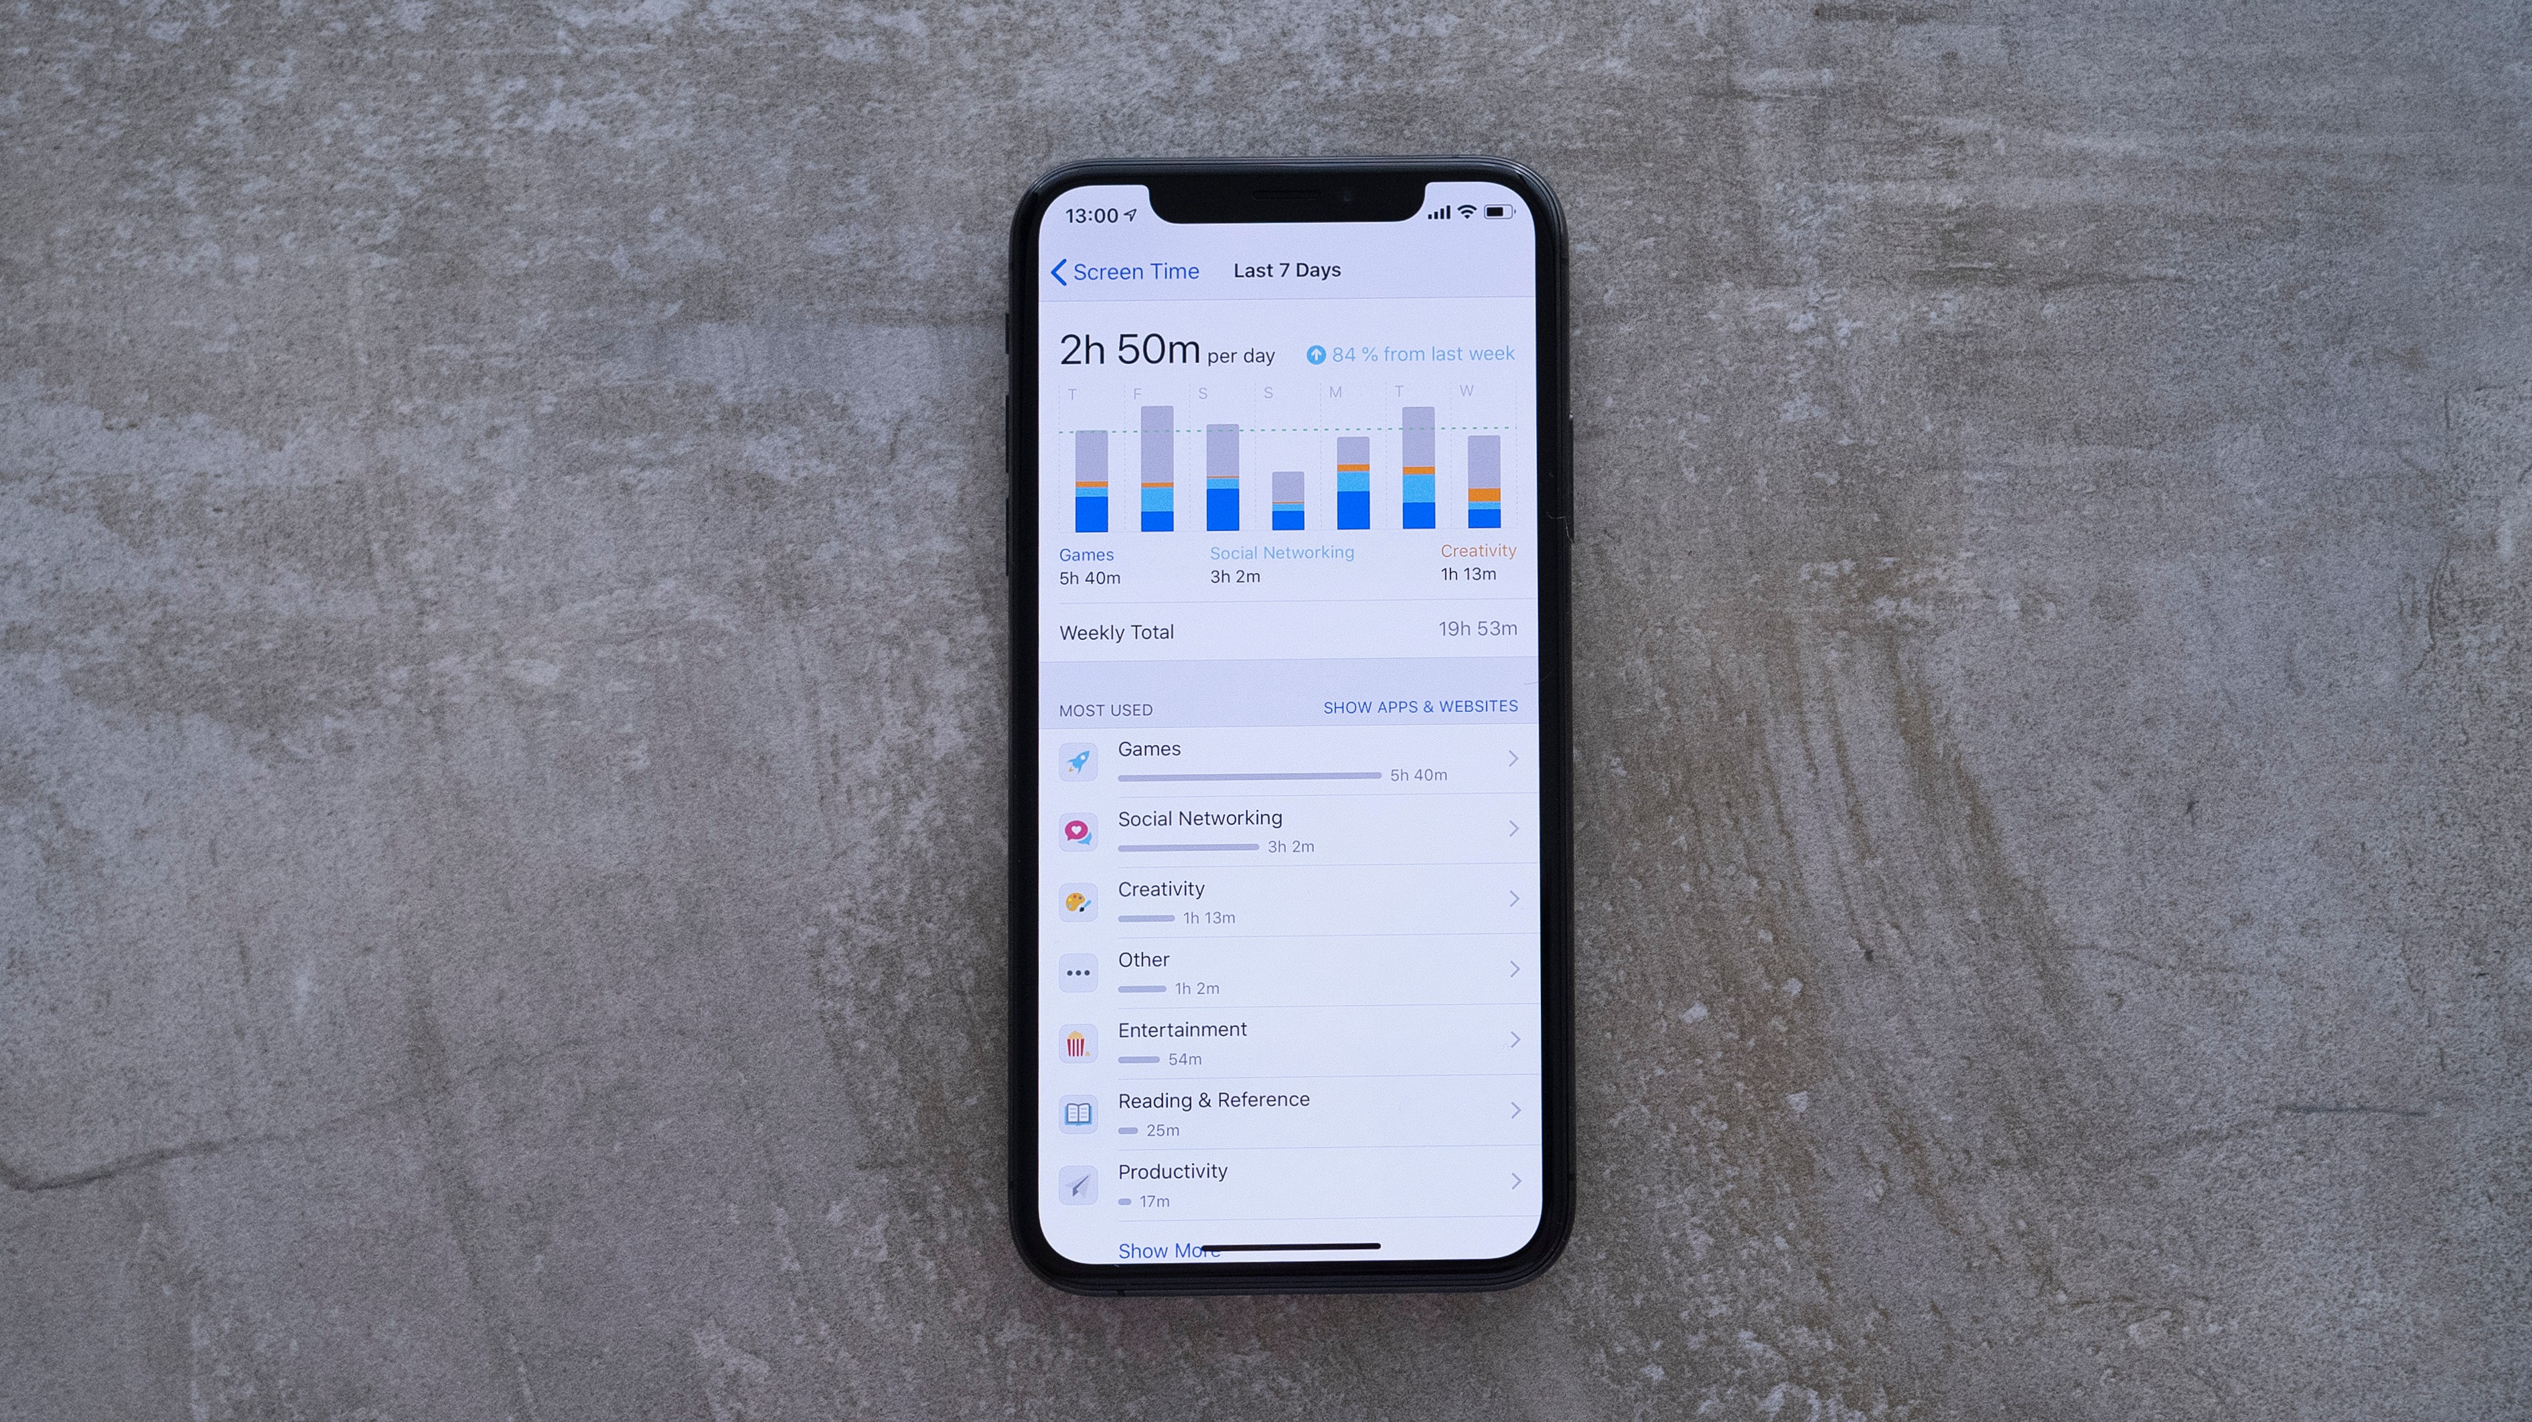Expand the Games usage details
The image size is (2532, 1422).
pos(1287,761)
